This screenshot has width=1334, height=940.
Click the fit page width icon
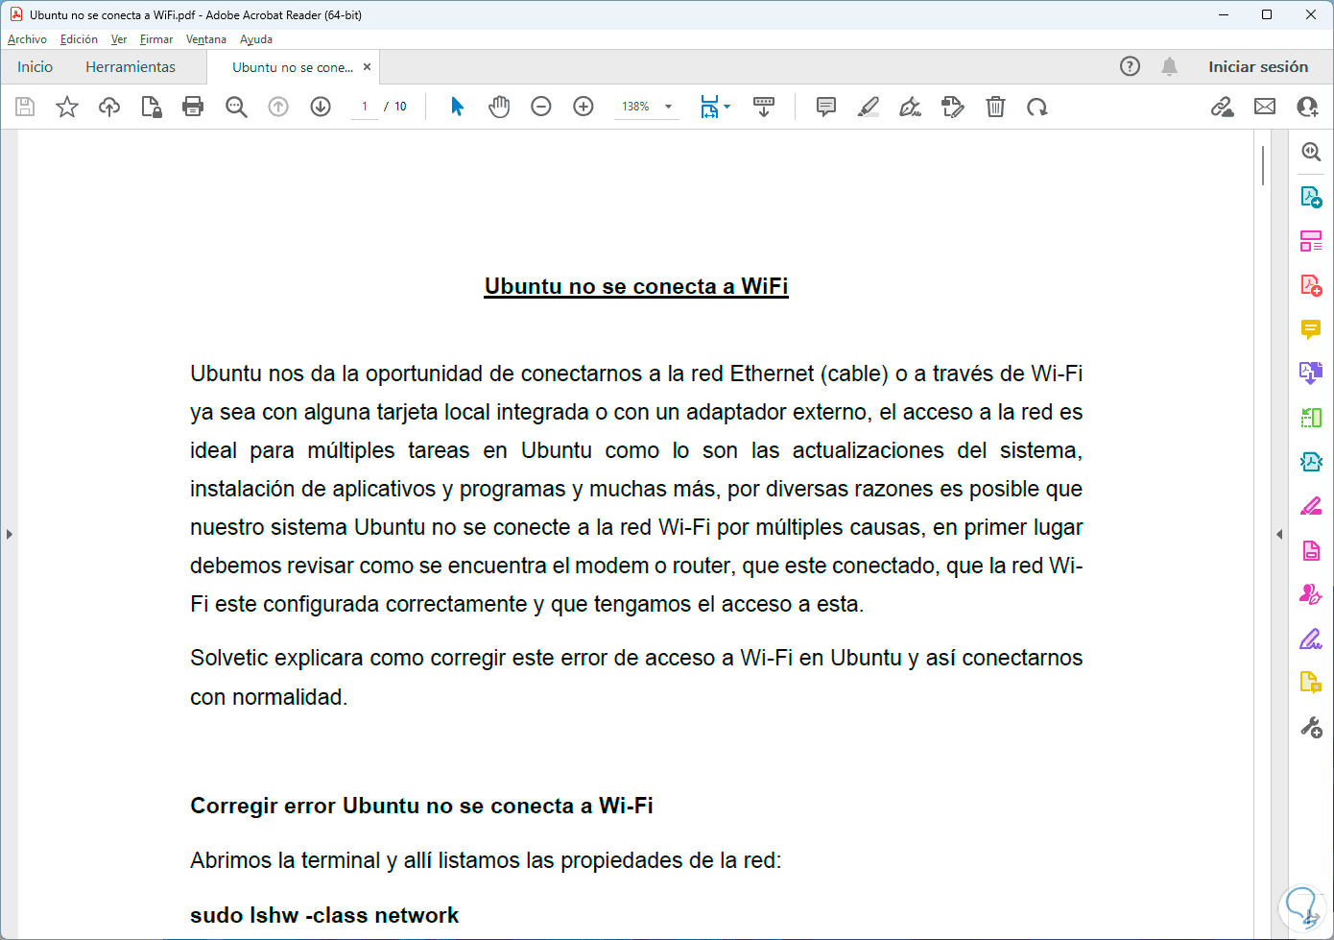coord(709,107)
